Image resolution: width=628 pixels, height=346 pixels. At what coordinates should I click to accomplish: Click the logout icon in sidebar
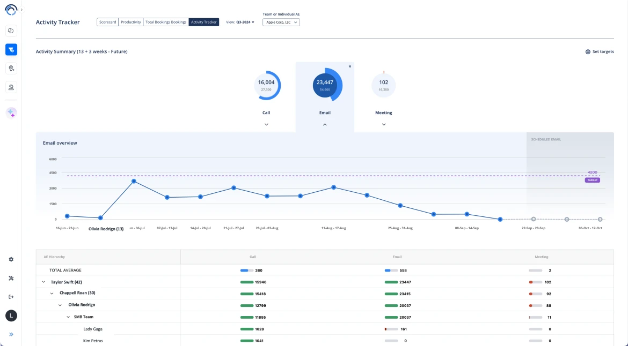(11, 297)
